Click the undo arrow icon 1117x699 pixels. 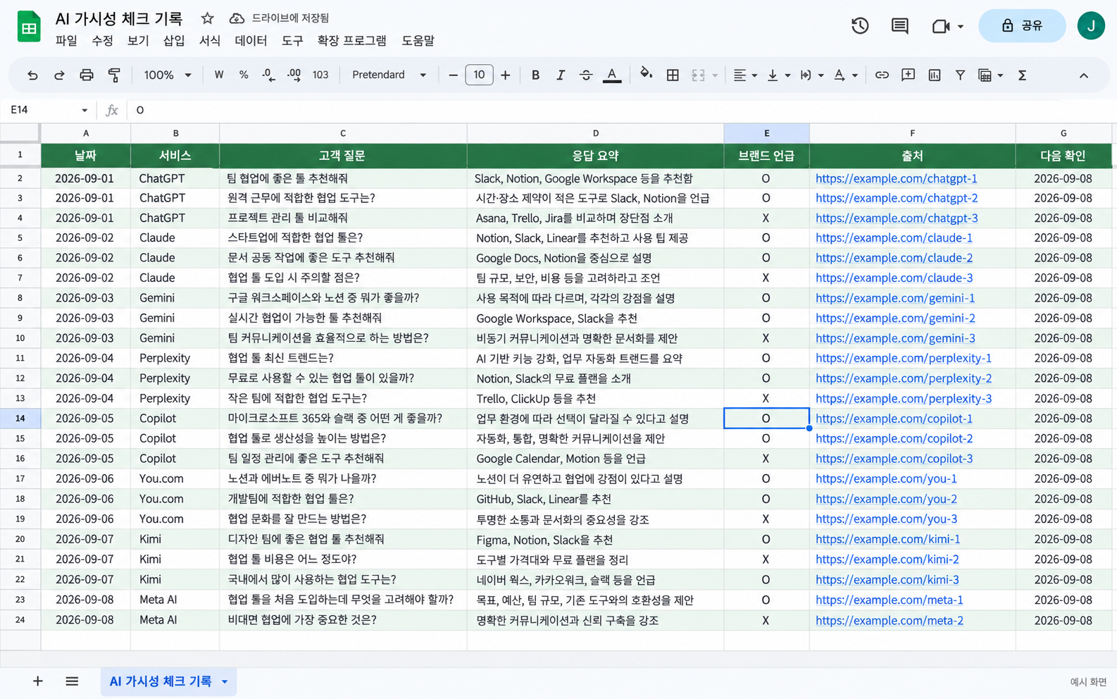tap(32, 75)
